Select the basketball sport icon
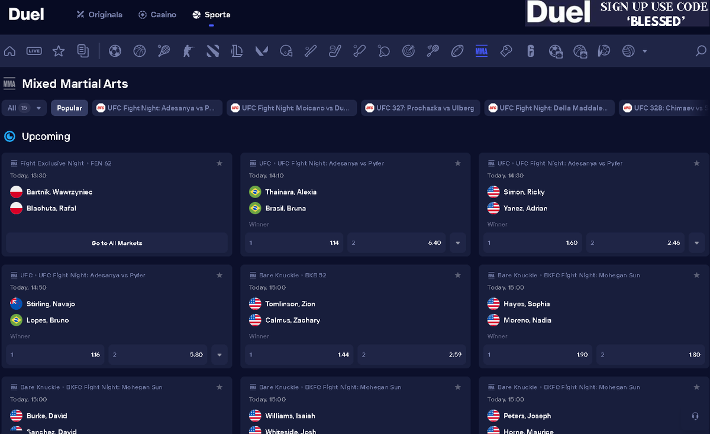710x434 pixels. click(140, 51)
